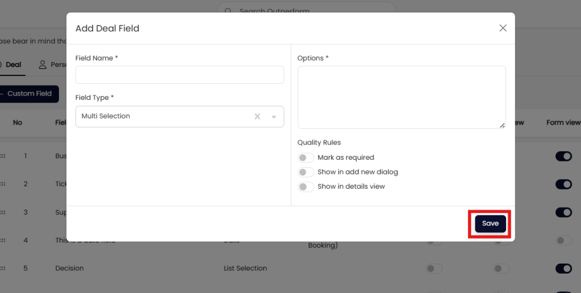Turn on Show in details view

click(306, 186)
